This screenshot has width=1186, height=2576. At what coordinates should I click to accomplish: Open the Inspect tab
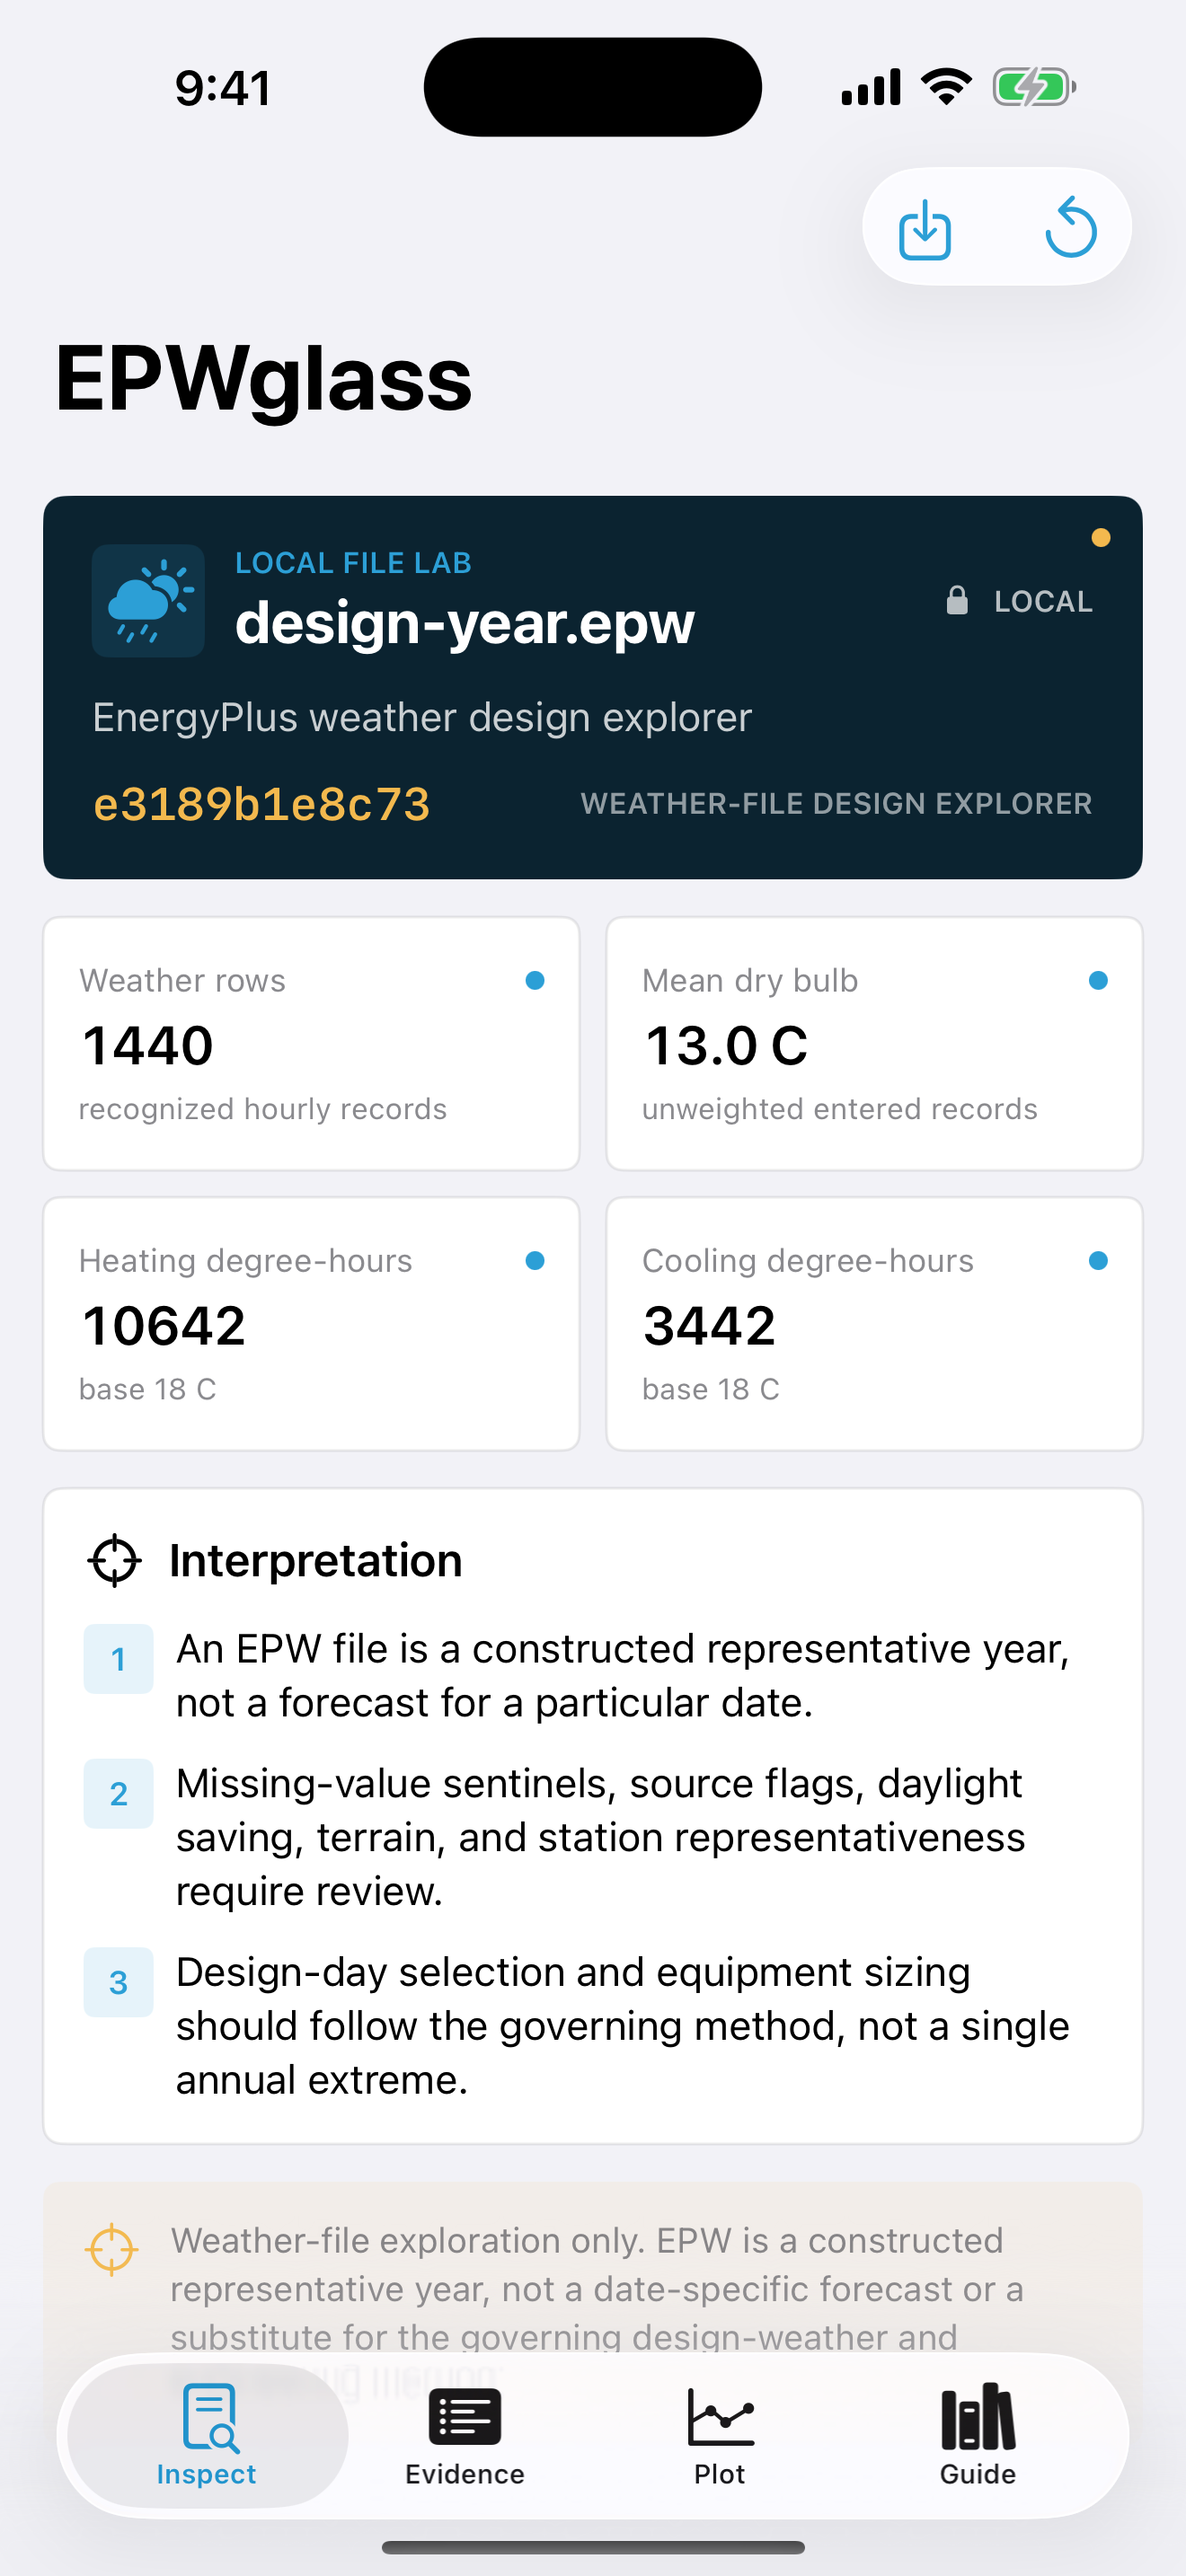pyautogui.click(x=207, y=2436)
